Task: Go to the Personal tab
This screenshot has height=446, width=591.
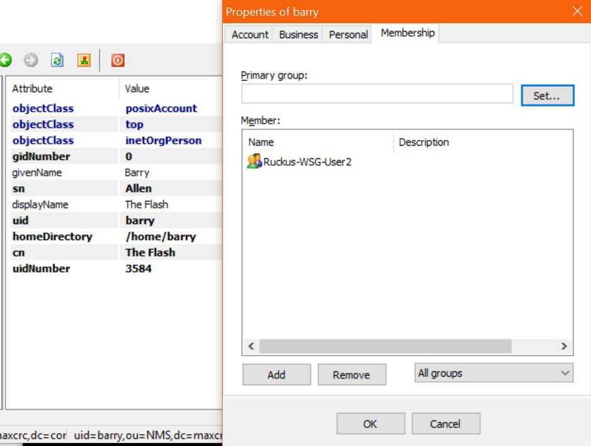Action: coord(348,35)
